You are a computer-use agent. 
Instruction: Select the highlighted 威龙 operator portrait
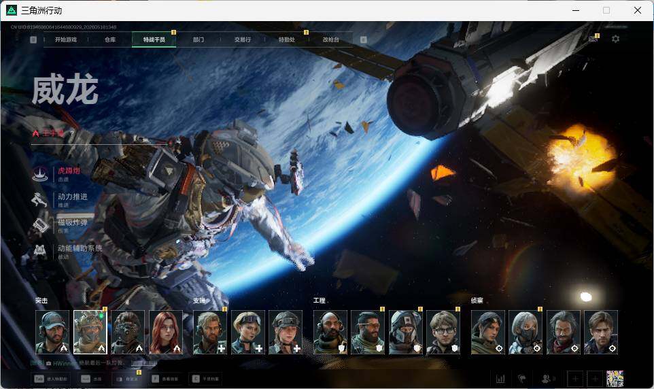(90, 333)
